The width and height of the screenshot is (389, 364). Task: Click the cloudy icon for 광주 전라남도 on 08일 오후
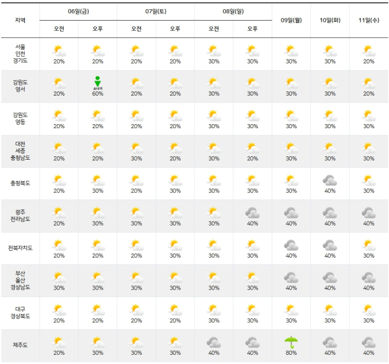point(252,213)
